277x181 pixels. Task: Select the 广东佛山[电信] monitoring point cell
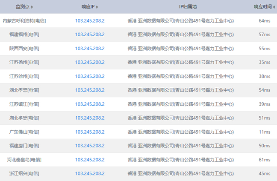(24, 132)
